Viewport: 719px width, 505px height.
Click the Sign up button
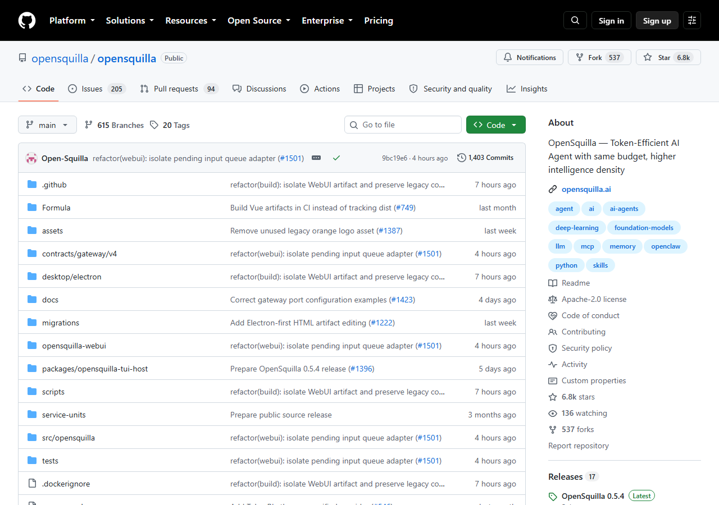657,20
